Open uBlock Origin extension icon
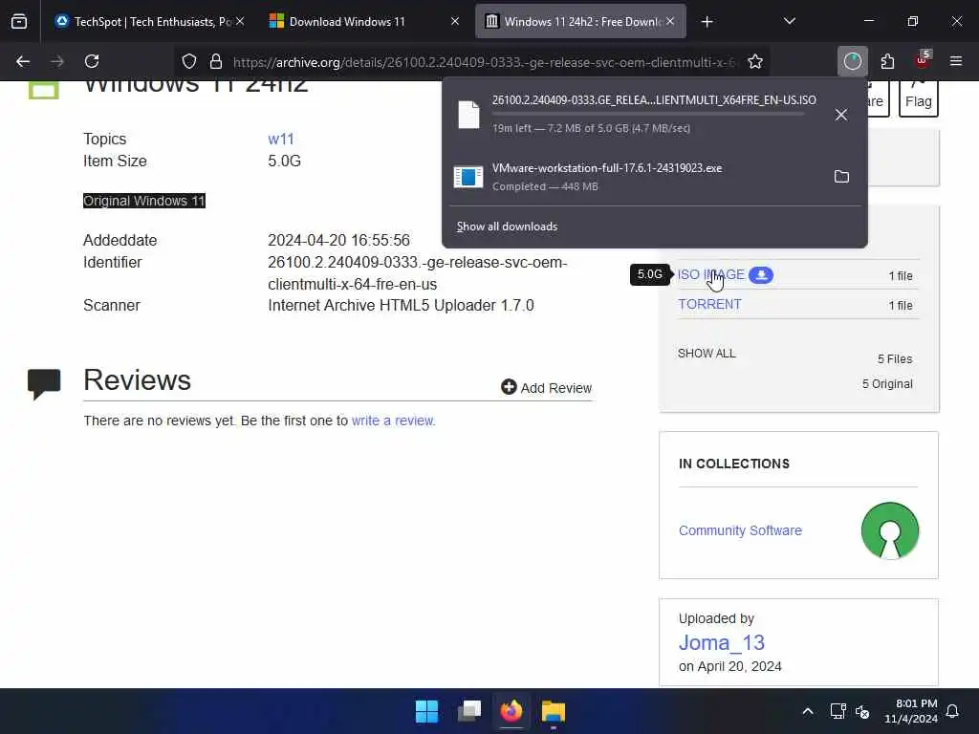This screenshot has height=734, width=979. pyautogui.click(x=923, y=60)
